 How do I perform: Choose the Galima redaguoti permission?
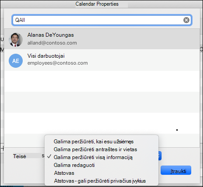[101, 165]
